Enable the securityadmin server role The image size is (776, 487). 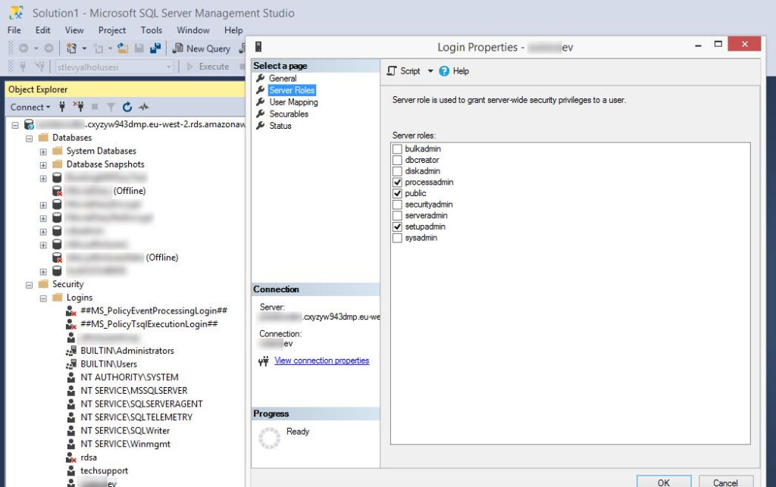pyautogui.click(x=397, y=204)
